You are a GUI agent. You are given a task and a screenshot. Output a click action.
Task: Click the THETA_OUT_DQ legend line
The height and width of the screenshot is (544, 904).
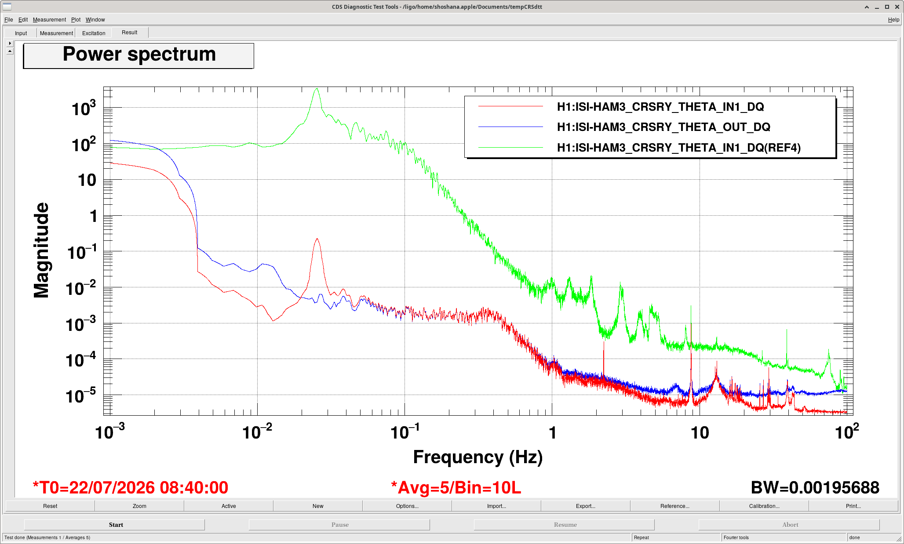click(510, 127)
